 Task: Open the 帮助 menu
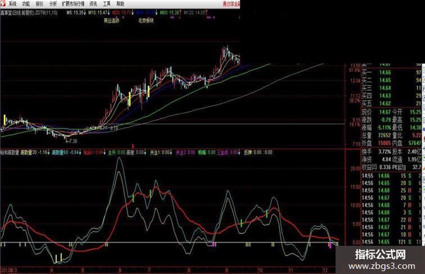tap(120, 3)
